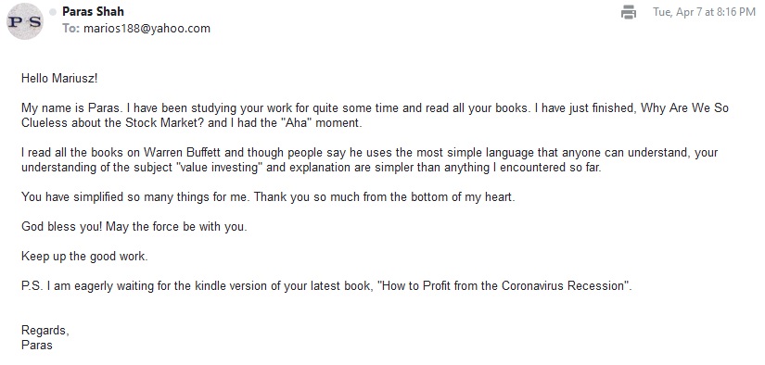
Task: Click the Hello Mariusz! greeting
Action: [59, 78]
